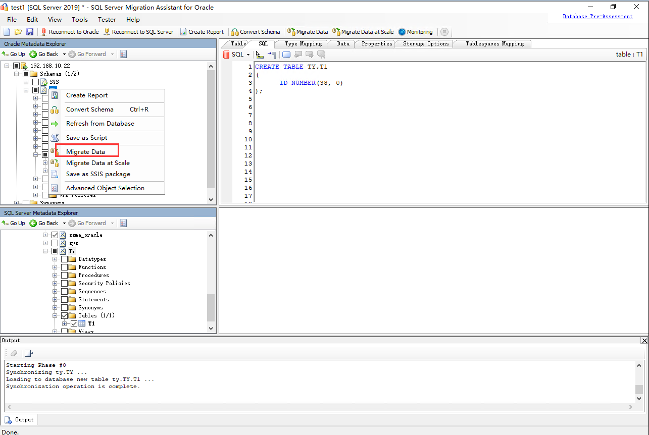Check the lowercase sys schema checkbox in SQL Server explorer
Image resolution: width=649 pixels, height=435 pixels.
point(55,243)
